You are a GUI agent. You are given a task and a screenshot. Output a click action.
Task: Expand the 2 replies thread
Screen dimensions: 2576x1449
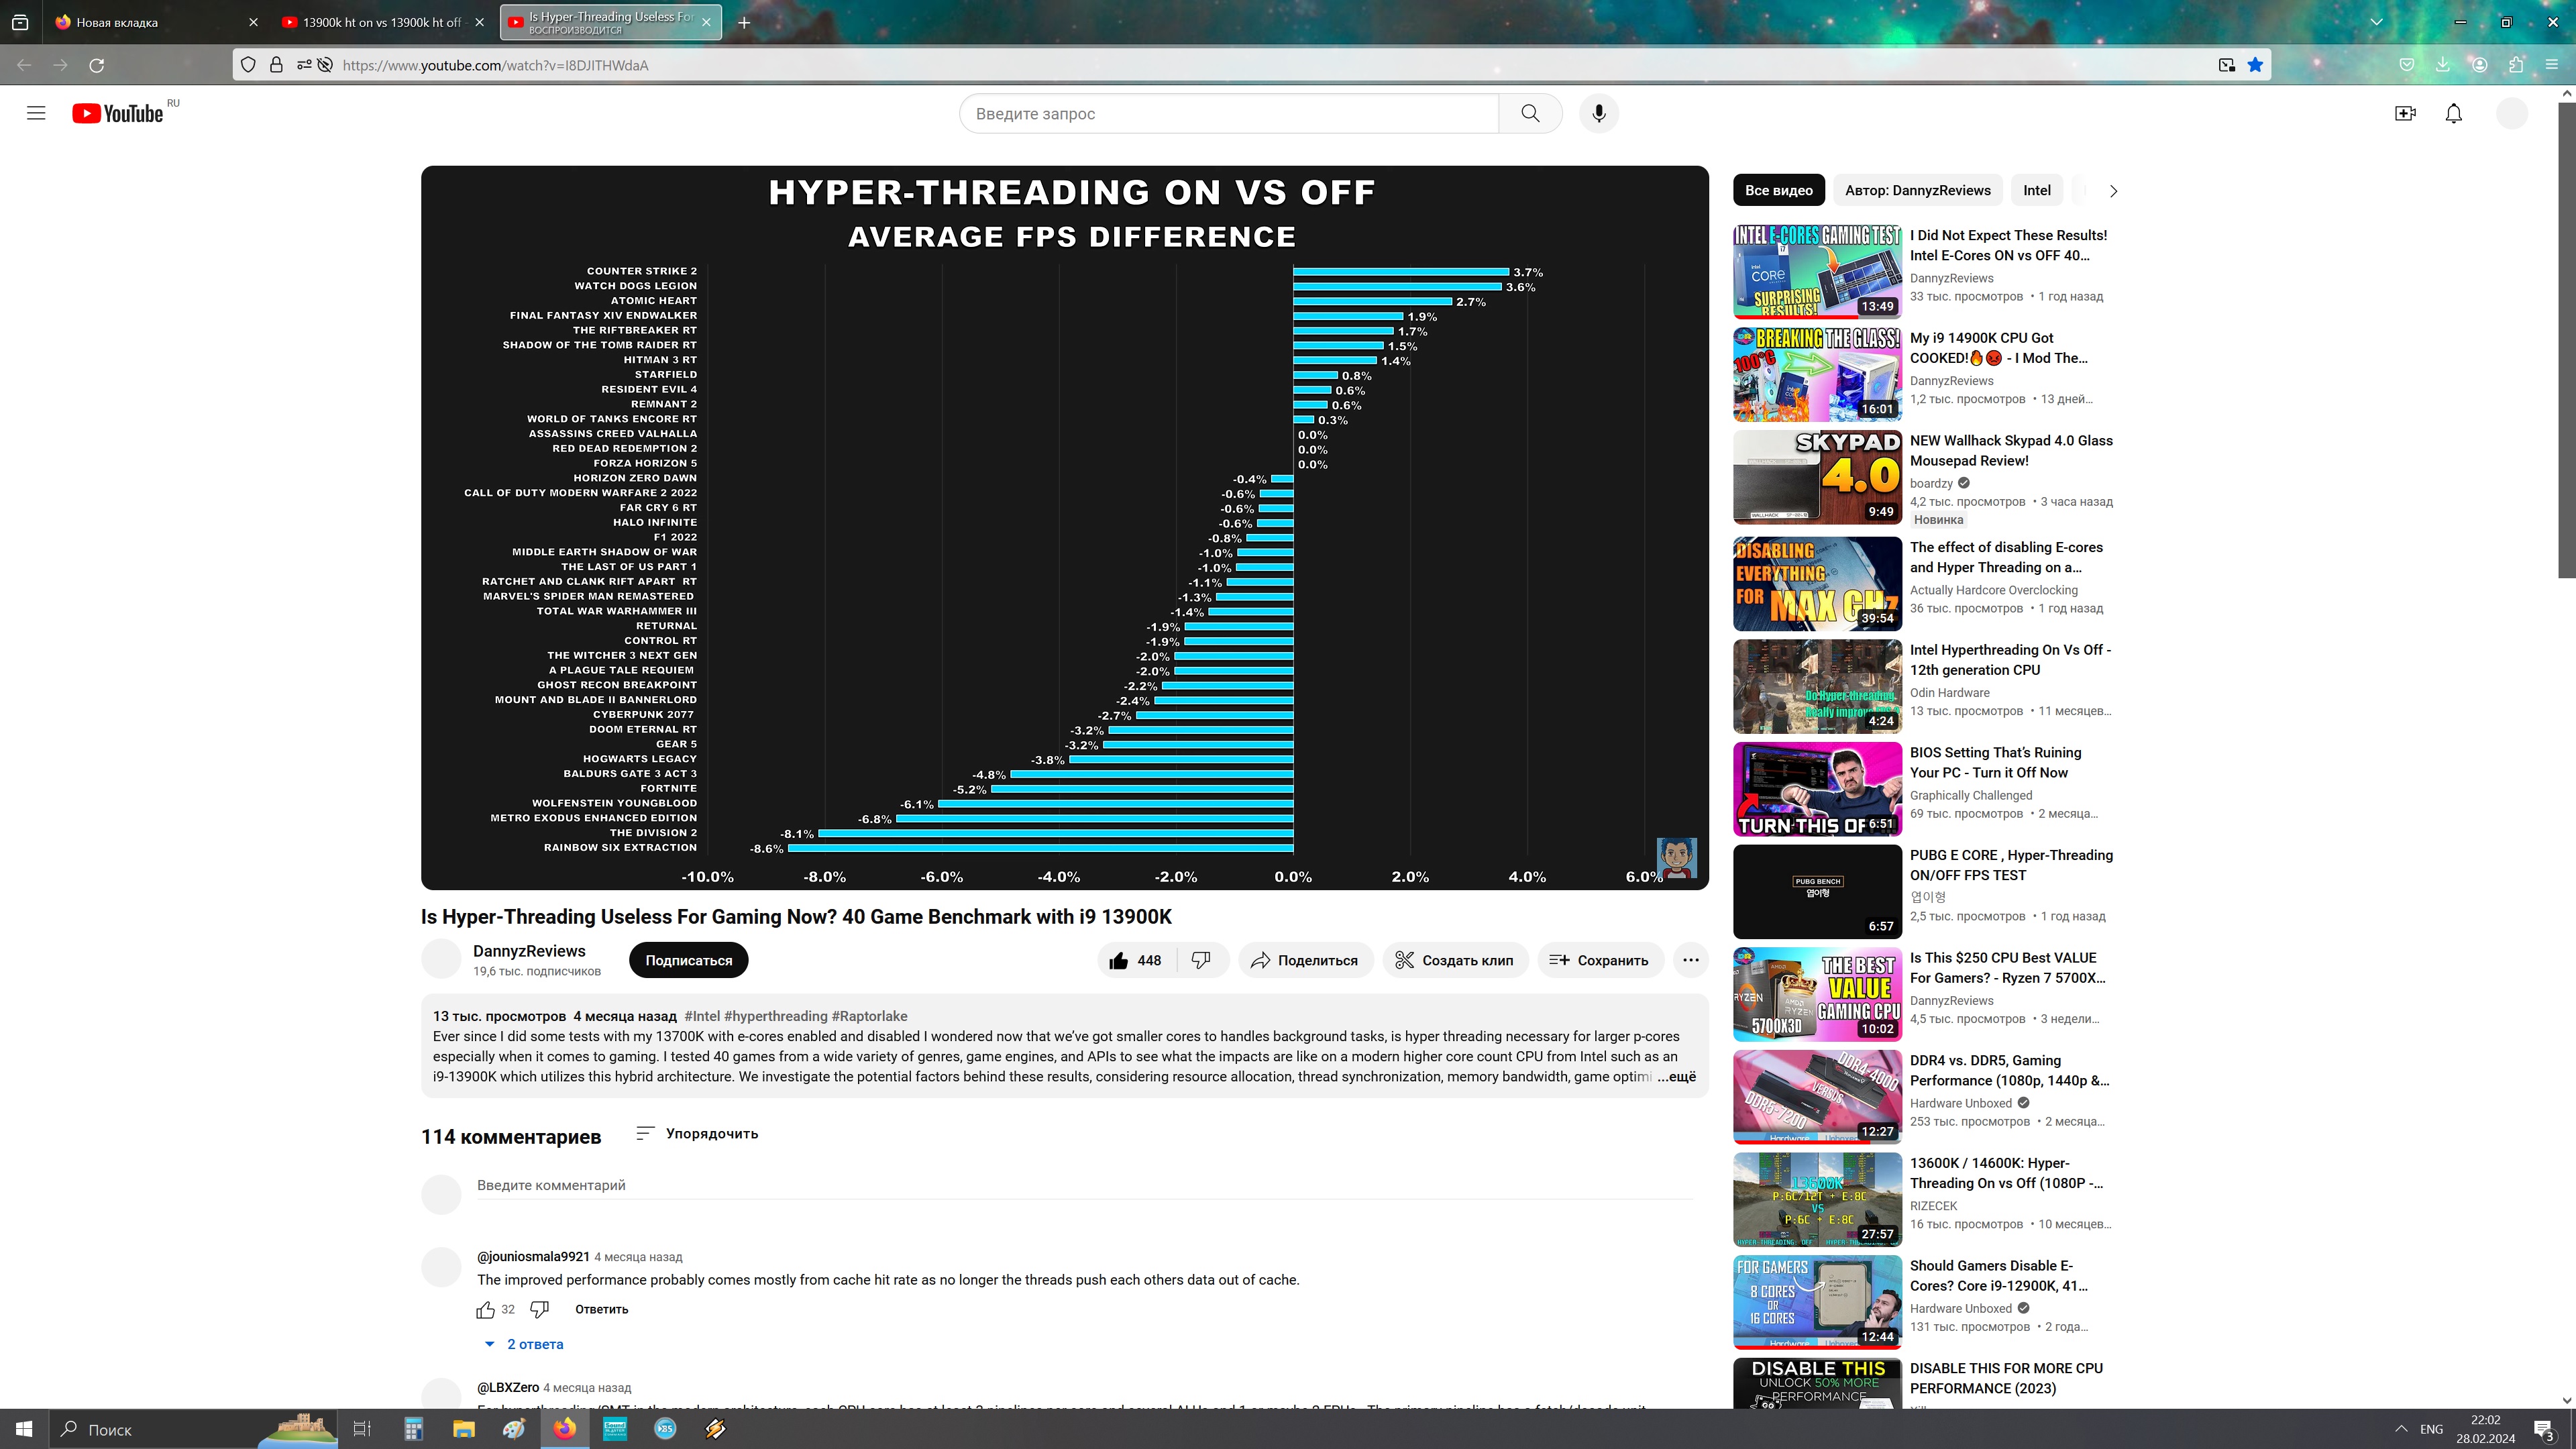(x=534, y=1344)
